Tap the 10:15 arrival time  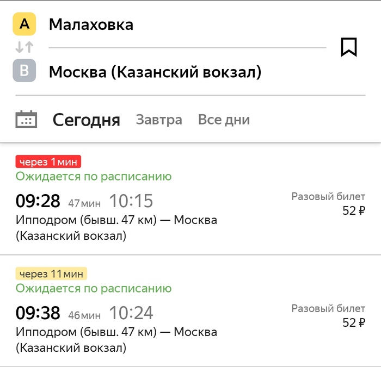131,202
